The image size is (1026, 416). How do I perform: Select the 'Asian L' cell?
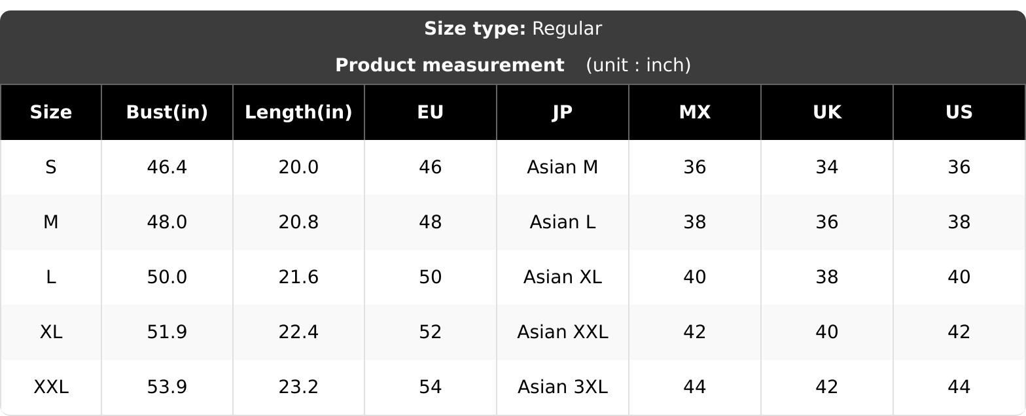tap(563, 222)
